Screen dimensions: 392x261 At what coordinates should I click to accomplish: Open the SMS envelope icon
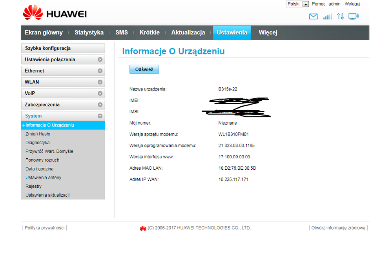coord(313,16)
